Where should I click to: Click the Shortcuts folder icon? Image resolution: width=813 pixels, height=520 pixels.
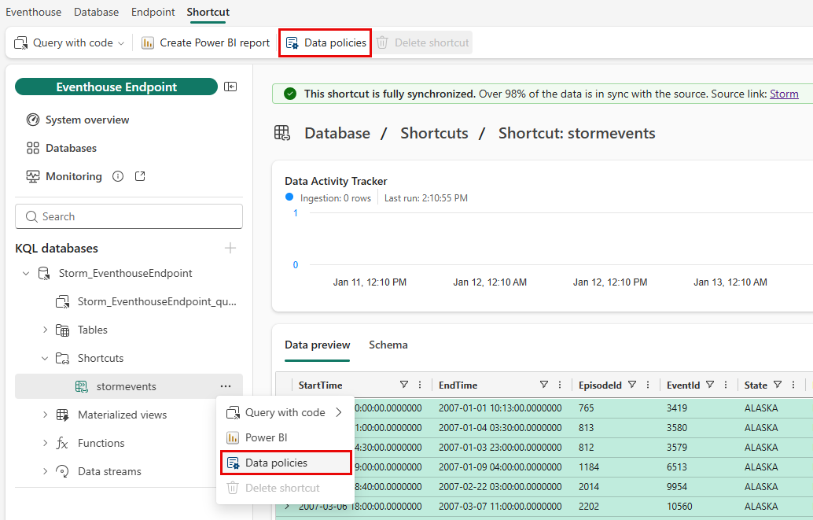pyautogui.click(x=62, y=359)
